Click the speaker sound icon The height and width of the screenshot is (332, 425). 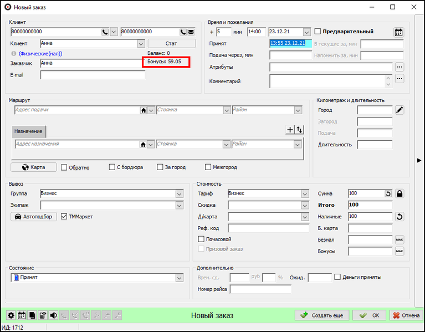53,315
